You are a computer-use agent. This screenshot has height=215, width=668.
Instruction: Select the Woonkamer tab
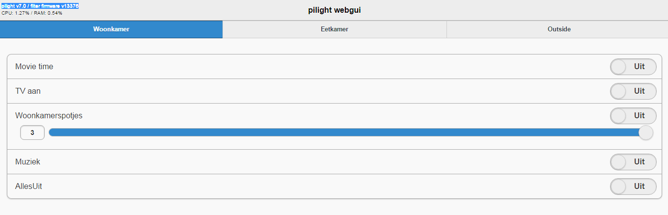[x=111, y=29]
